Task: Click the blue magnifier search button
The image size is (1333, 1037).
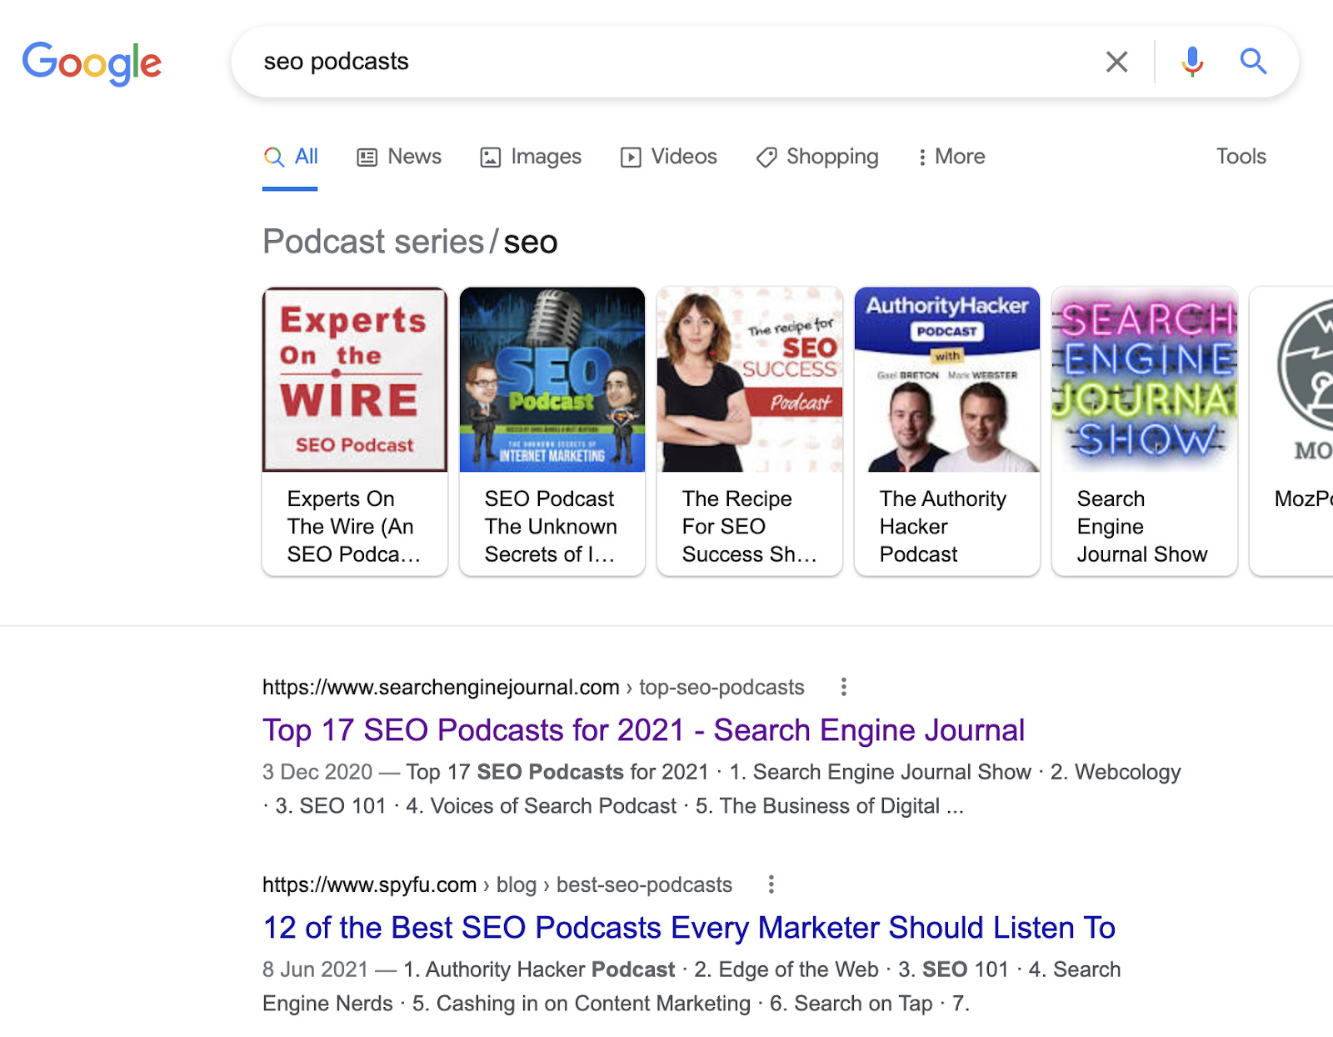Action: coord(1253,62)
